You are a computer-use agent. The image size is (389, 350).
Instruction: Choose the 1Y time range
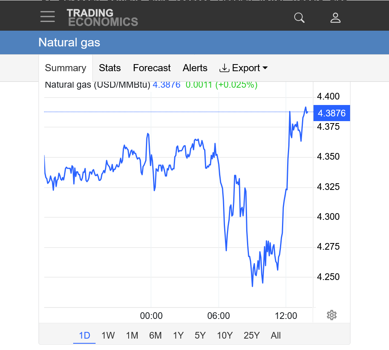coord(178,335)
